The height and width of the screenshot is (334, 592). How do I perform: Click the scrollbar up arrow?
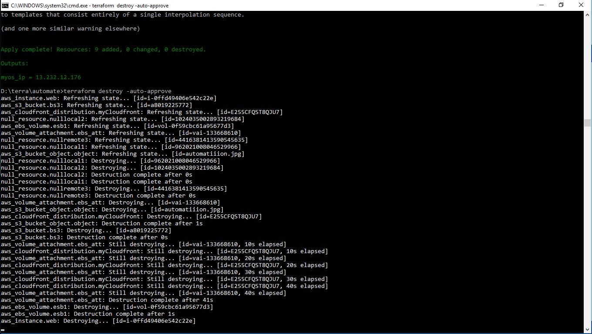588,14
